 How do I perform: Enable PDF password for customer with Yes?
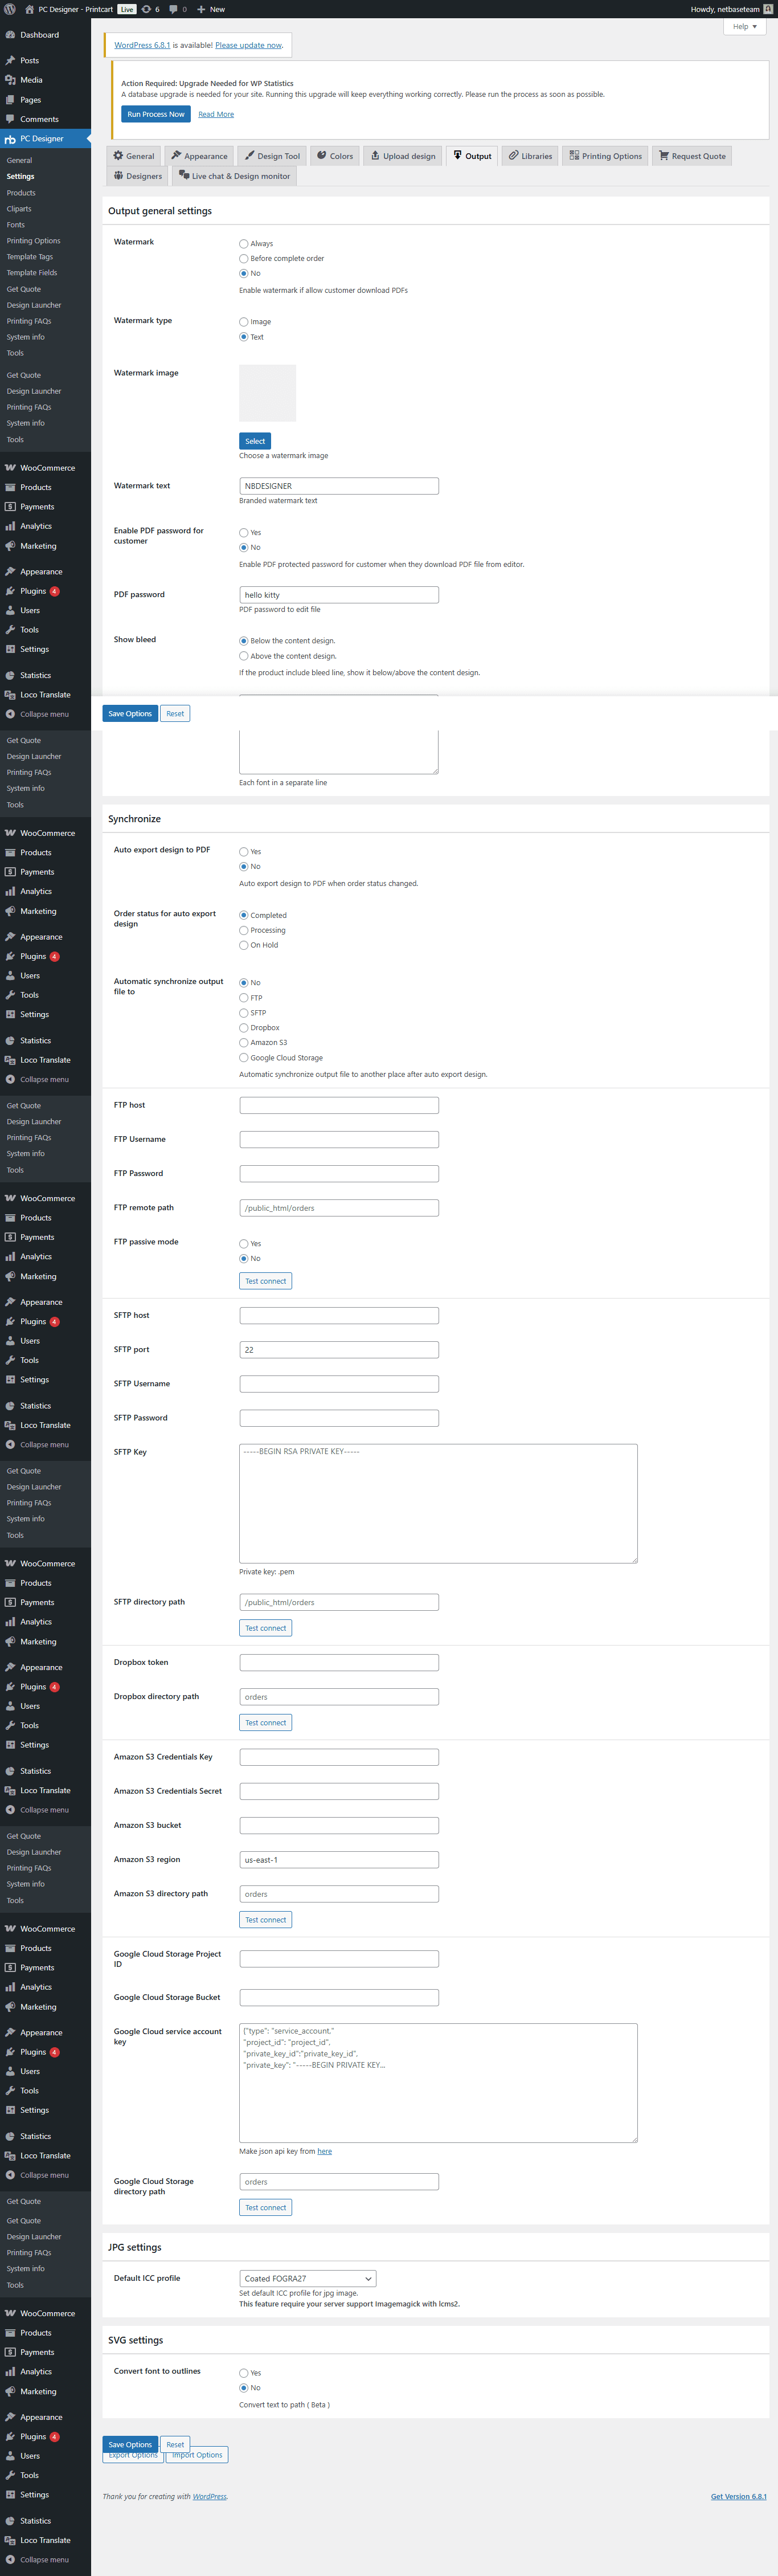point(244,533)
